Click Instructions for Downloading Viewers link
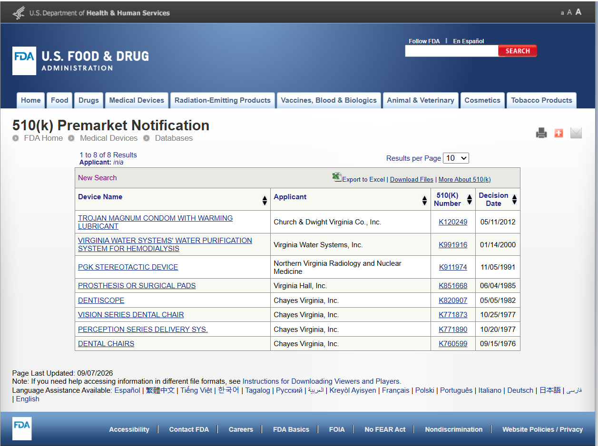 (x=321, y=381)
